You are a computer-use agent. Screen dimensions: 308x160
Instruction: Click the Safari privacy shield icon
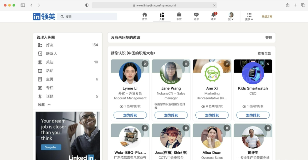87,5
